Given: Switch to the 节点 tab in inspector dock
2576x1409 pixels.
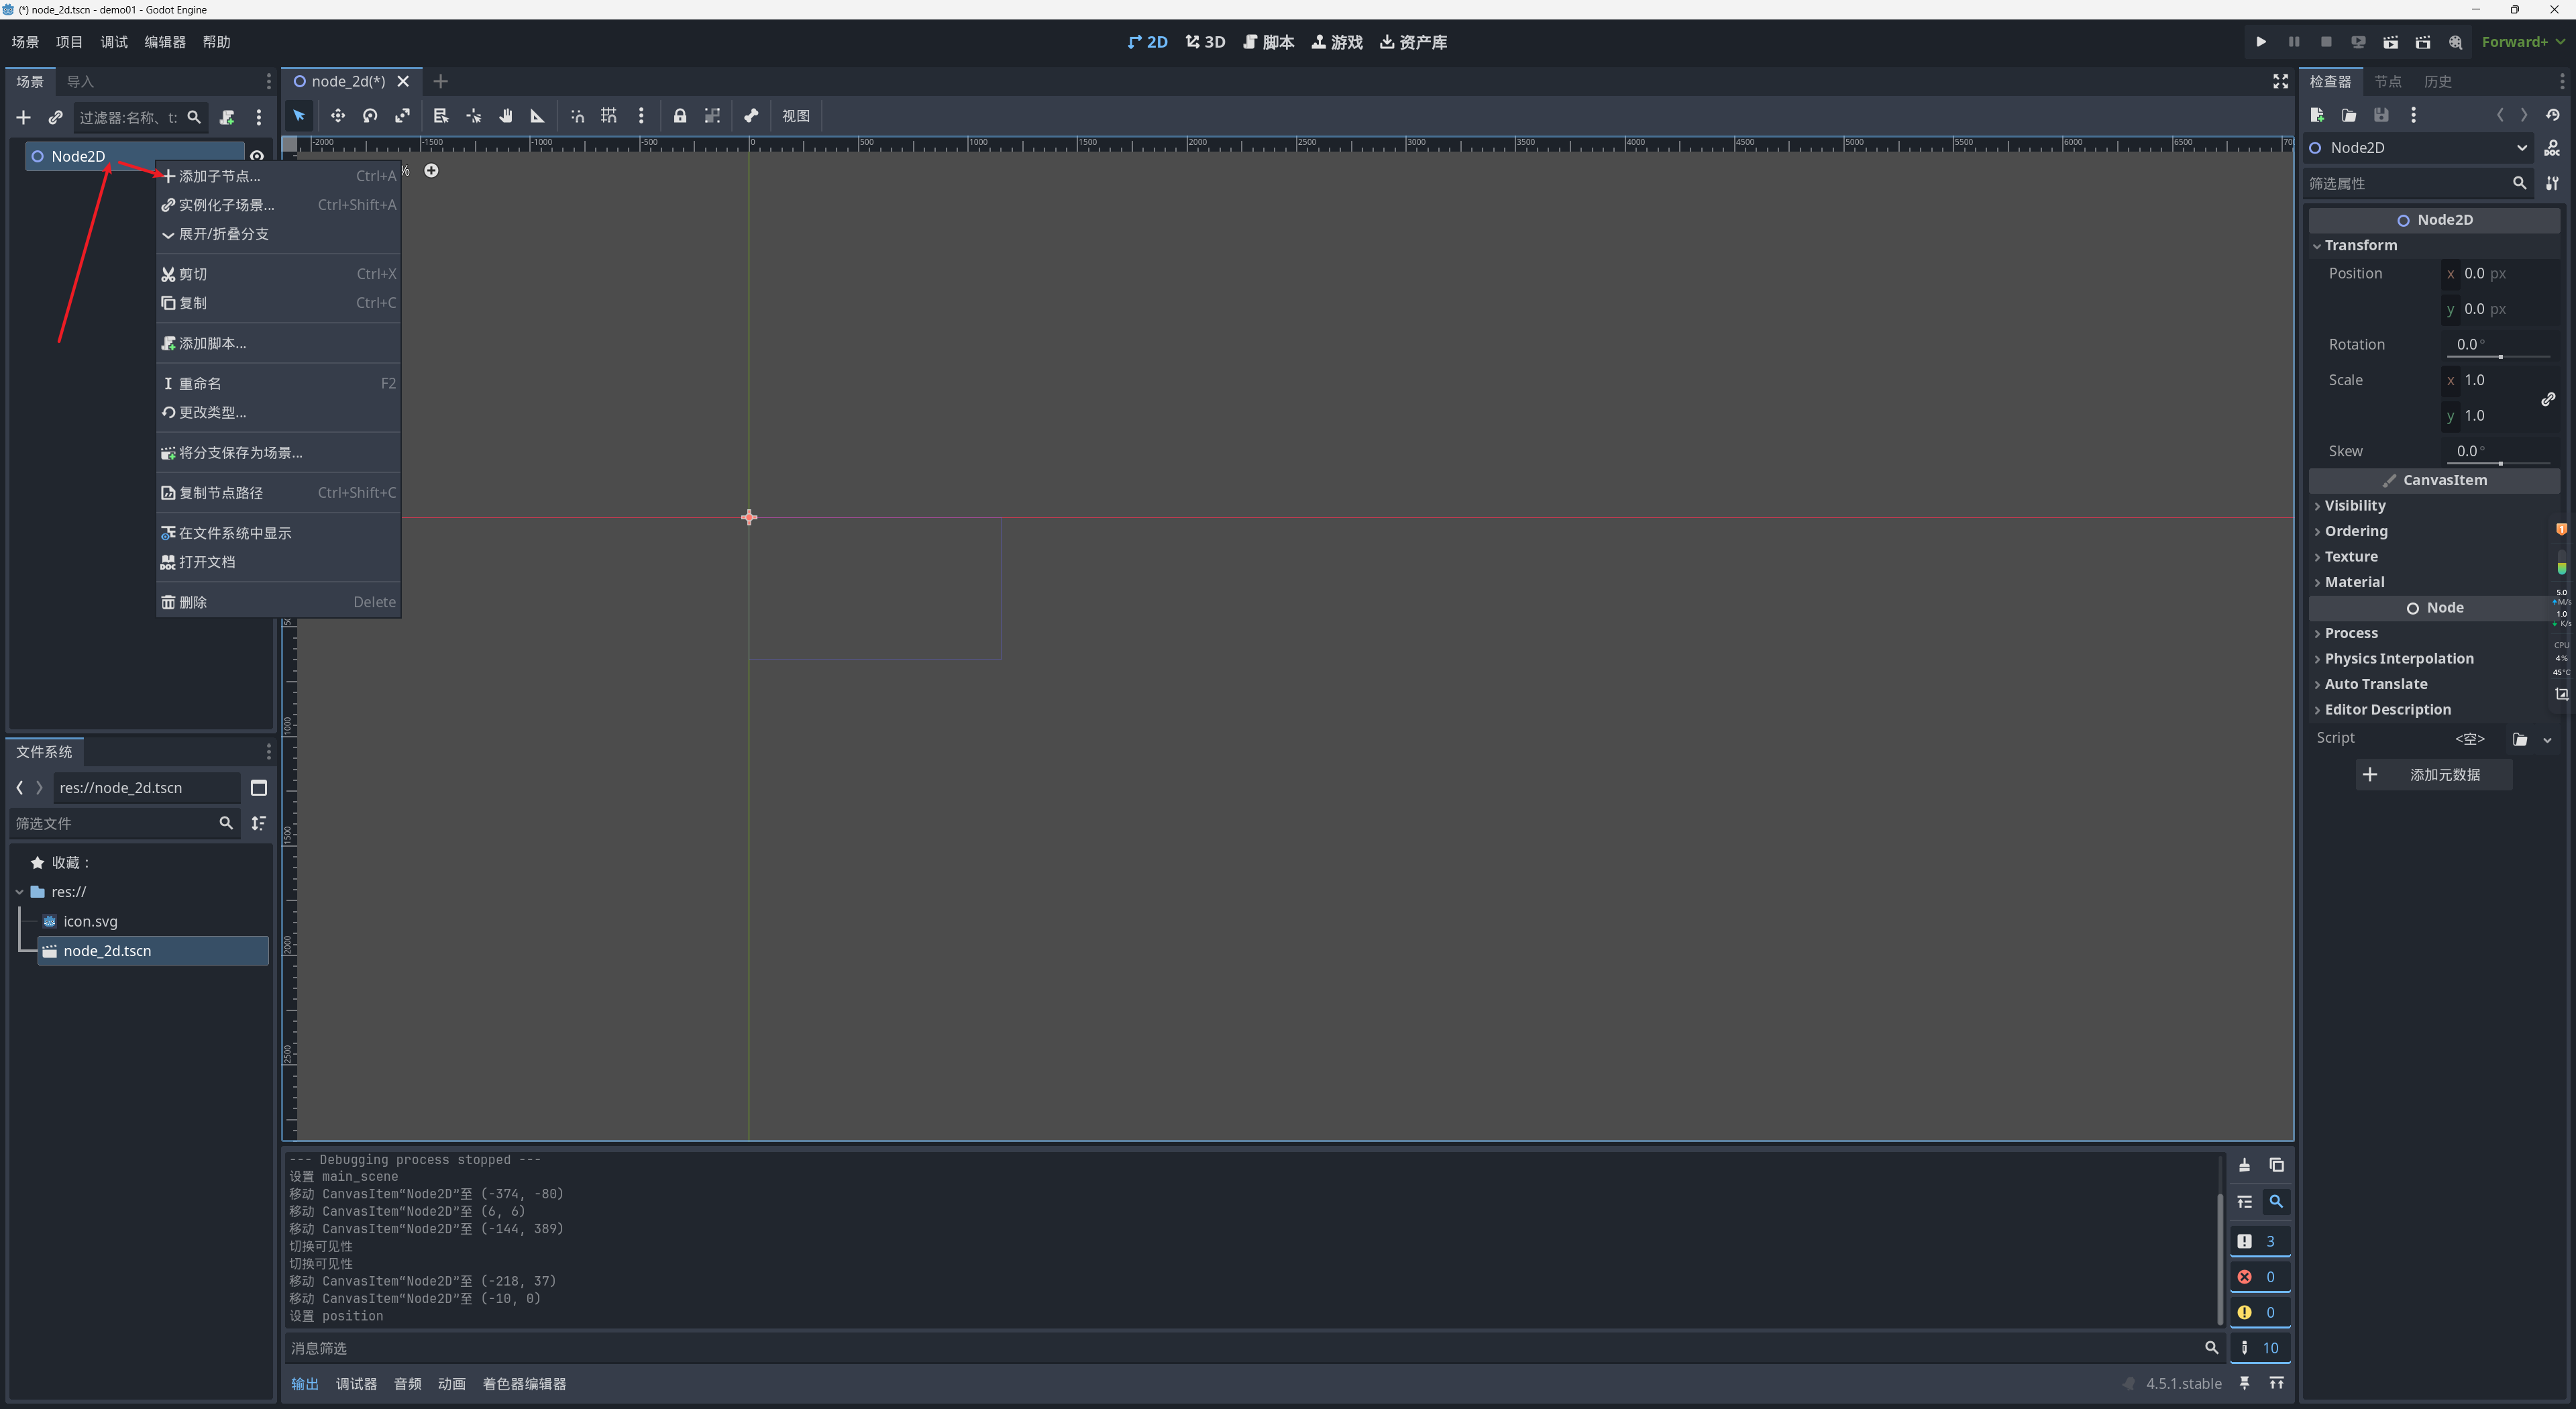Looking at the screenshot, I should (2387, 82).
